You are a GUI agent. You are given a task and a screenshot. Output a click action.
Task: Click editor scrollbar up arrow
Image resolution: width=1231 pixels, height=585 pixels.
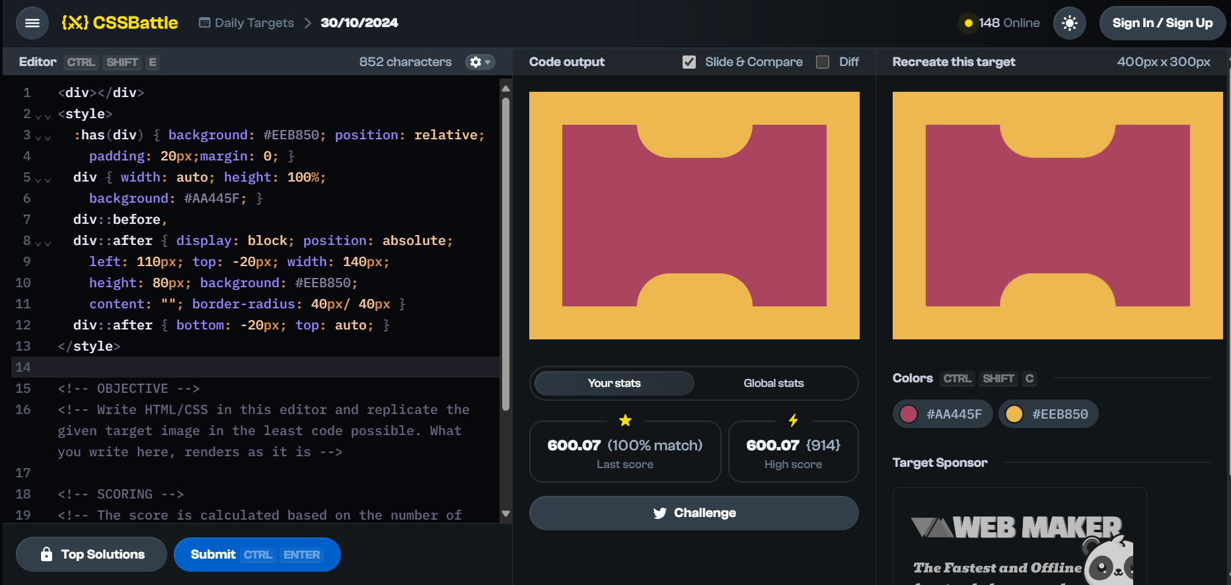coord(505,88)
